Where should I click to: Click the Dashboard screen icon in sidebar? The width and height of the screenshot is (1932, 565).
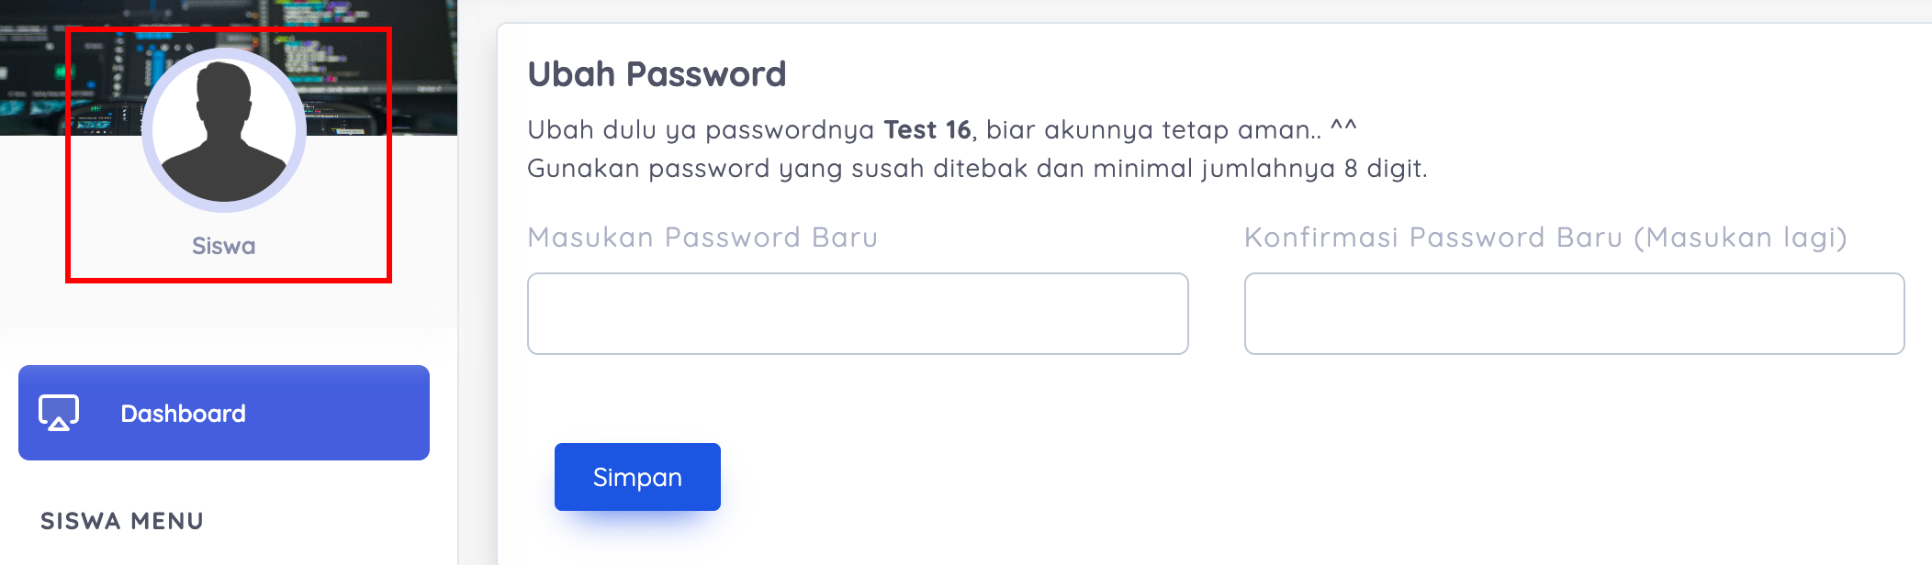pos(59,413)
